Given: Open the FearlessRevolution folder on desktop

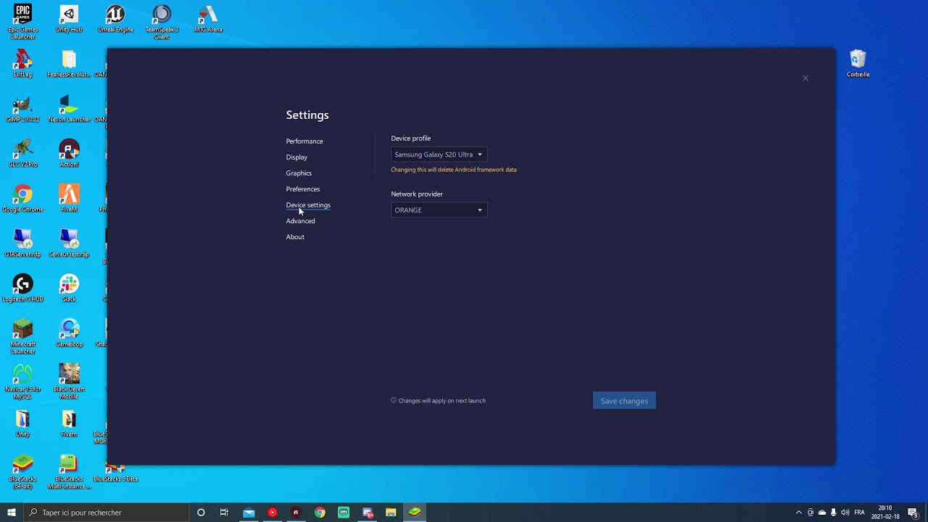Looking at the screenshot, I should pos(69,65).
